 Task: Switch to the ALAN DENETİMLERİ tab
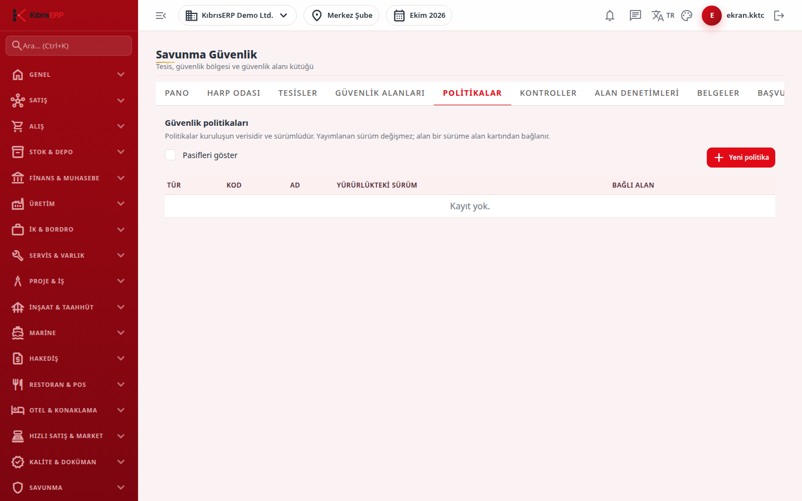point(637,93)
